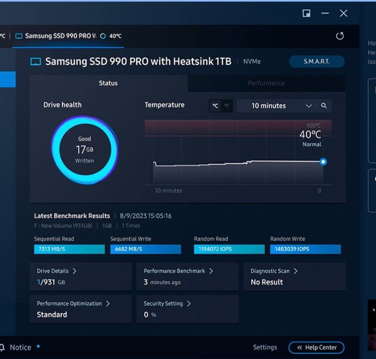Select the Status tab
This screenshot has height=359, width=376.
click(109, 83)
